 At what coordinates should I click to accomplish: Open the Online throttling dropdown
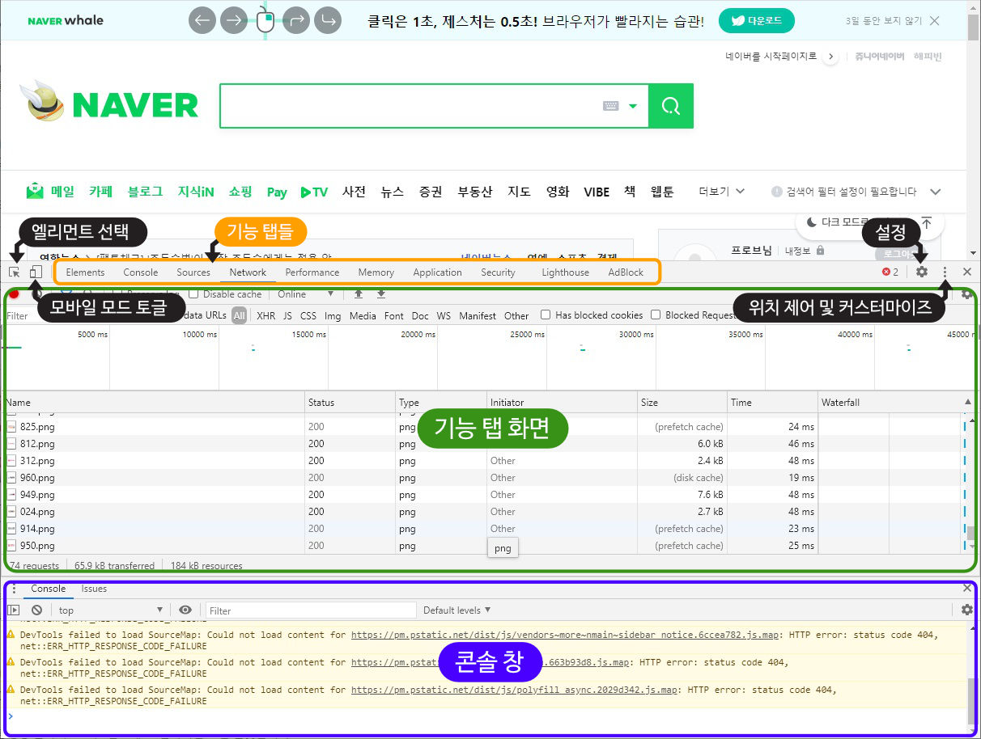click(305, 294)
